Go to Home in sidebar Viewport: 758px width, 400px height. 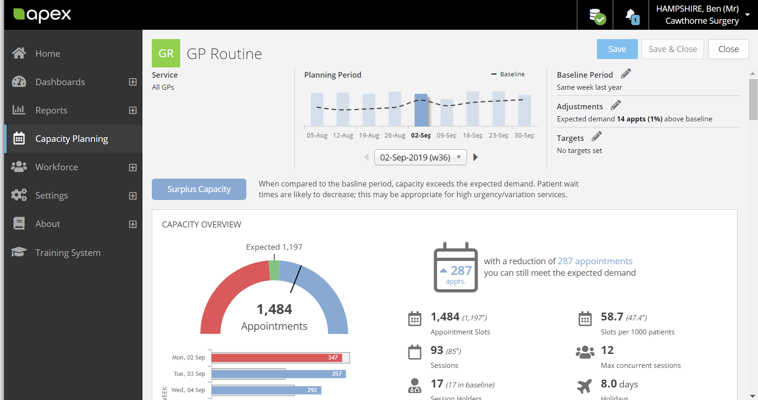(x=73, y=53)
